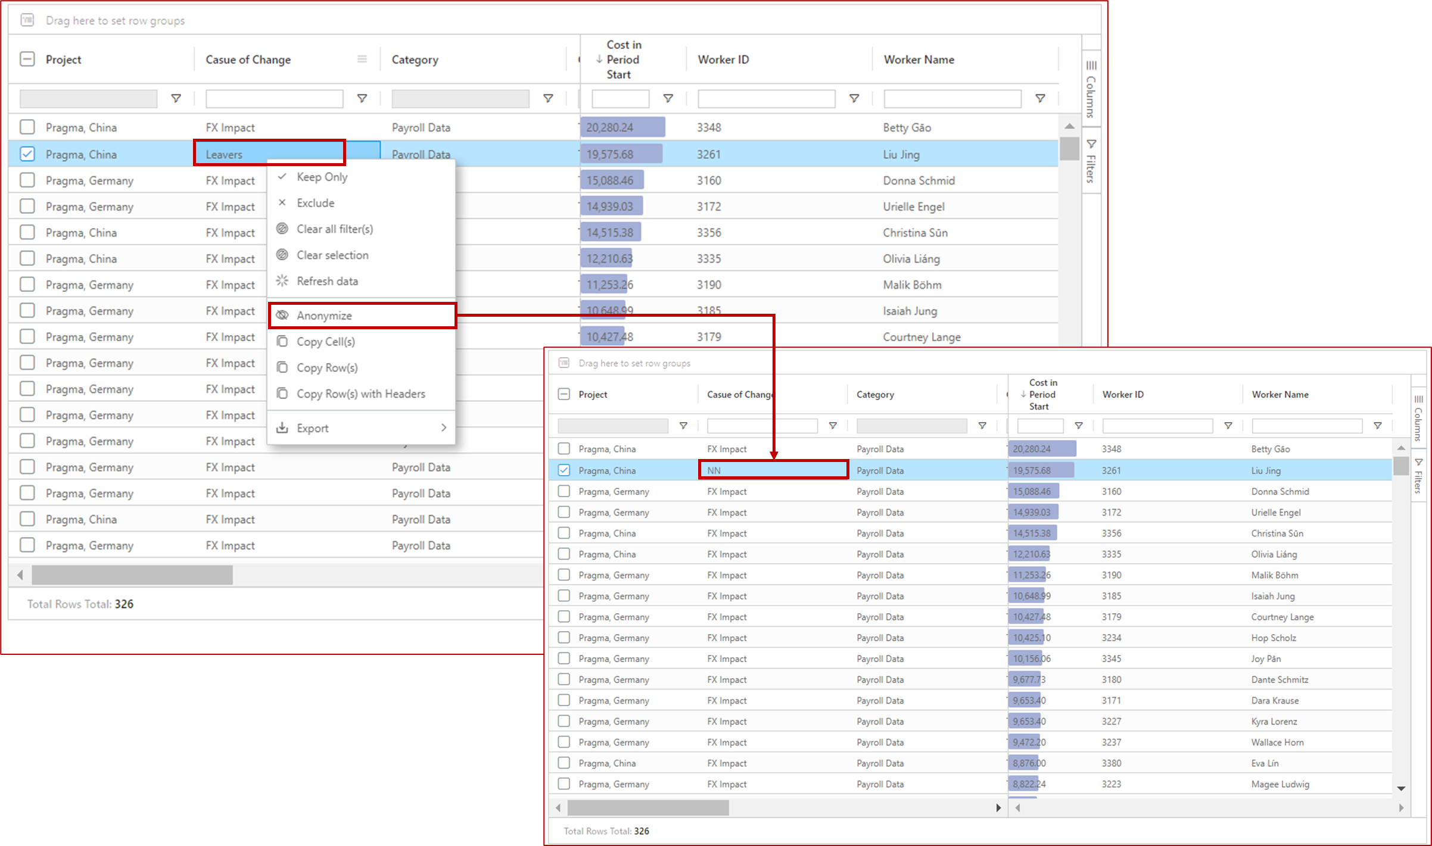
Task: Click the Project column filter funnel icon
Action: pos(176,98)
